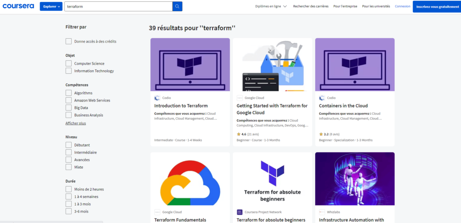Viewport: 461px width, 223px height.
Task: Open 'Pour les universités' page
Action: pyautogui.click(x=376, y=6)
